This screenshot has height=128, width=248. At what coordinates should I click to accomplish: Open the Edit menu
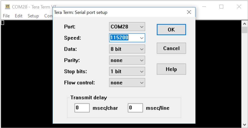pyautogui.click(x=19, y=16)
